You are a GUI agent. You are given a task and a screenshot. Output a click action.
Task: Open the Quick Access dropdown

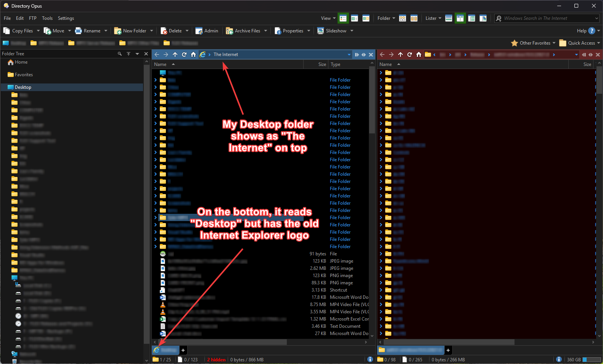580,43
